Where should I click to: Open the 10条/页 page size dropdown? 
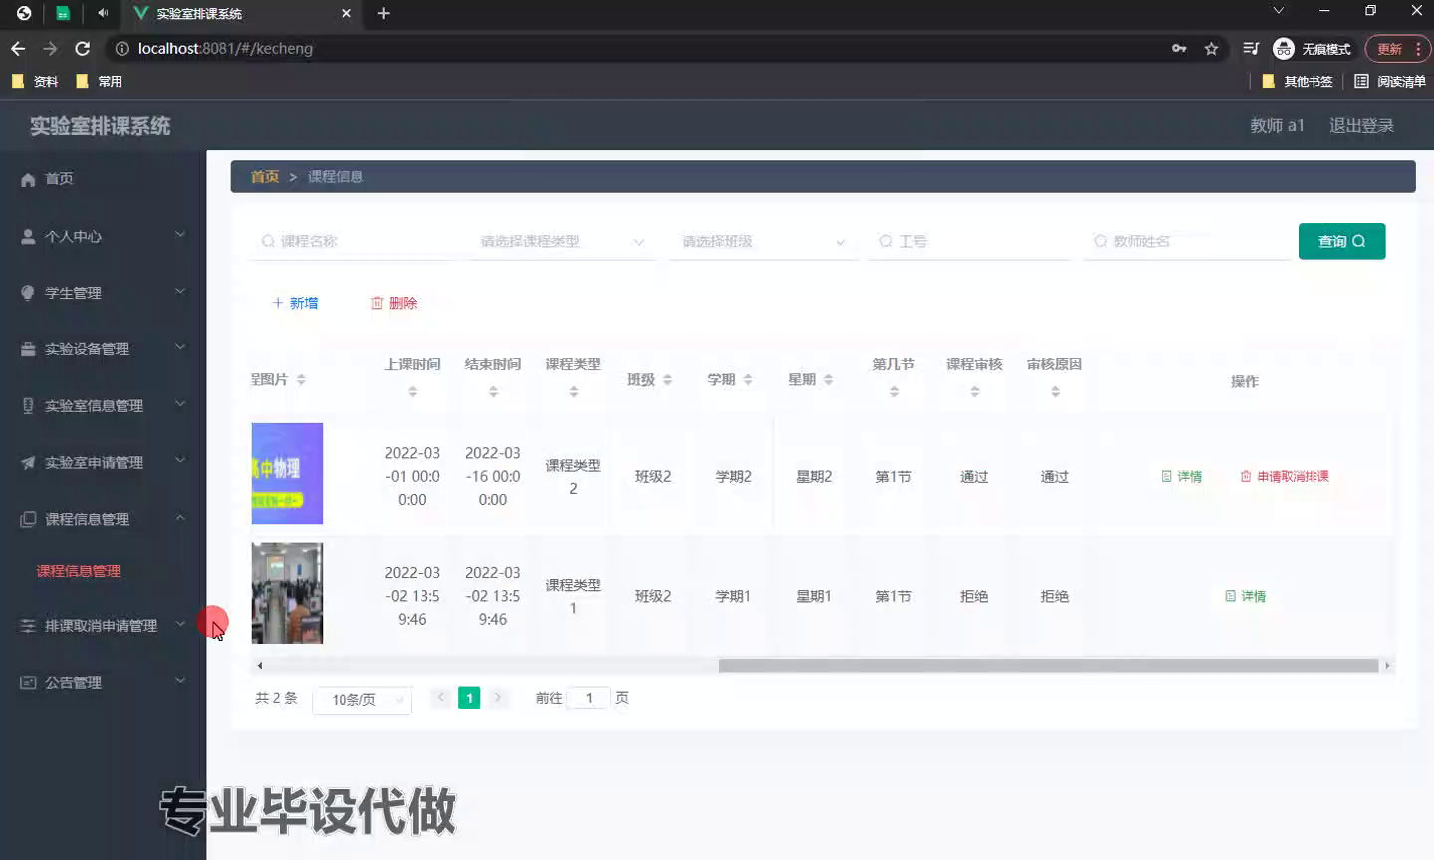(362, 700)
